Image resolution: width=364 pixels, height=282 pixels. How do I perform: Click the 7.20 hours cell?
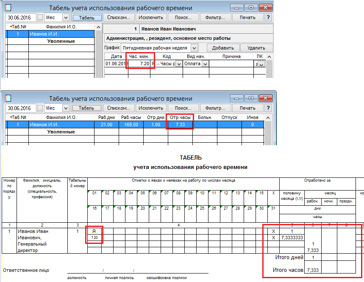coord(139,64)
